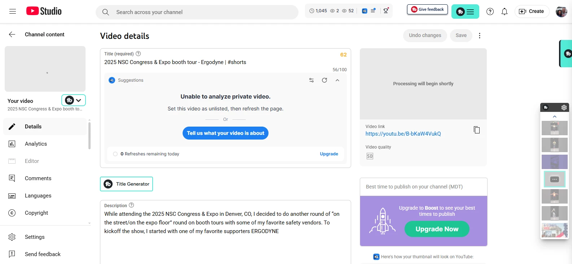Select Languages in the sidebar
The height and width of the screenshot is (264, 572).
pos(45,196)
